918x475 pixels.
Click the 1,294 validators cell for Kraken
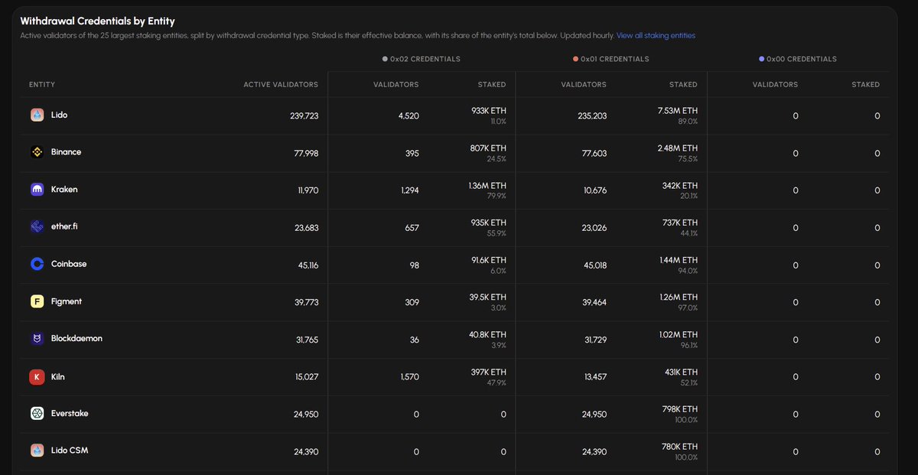click(x=410, y=190)
